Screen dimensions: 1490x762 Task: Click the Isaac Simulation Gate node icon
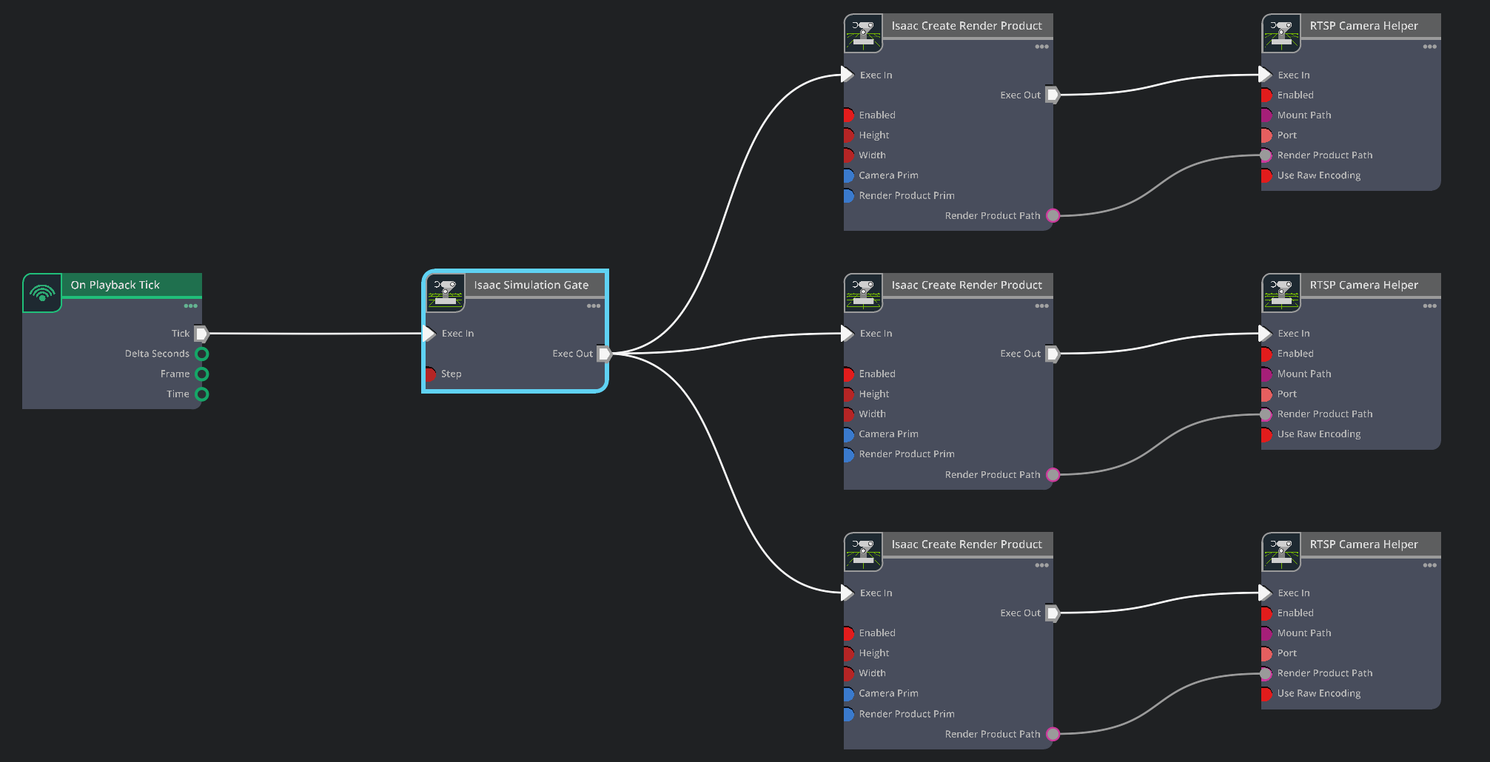[446, 293]
